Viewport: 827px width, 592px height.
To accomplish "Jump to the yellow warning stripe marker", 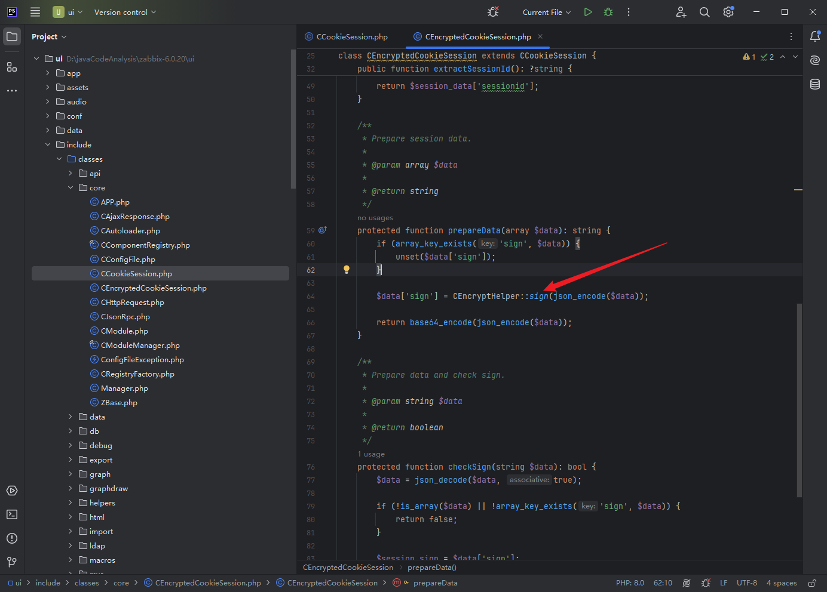I will [798, 190].
